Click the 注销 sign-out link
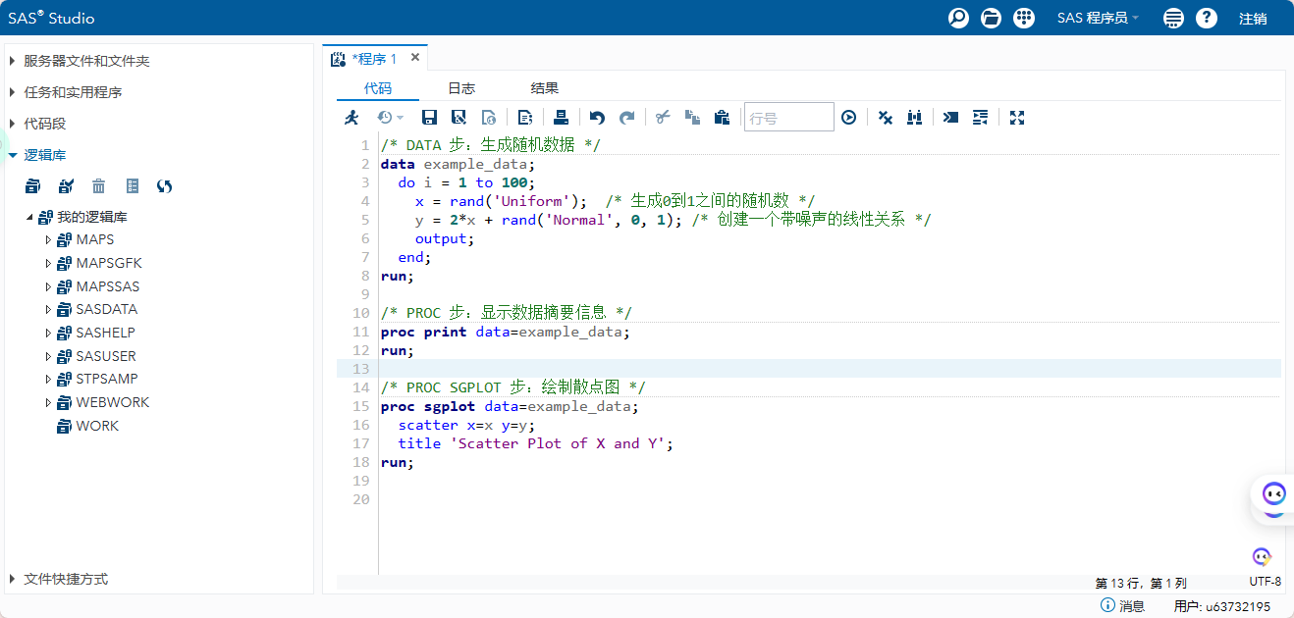 (x=1253, y=19)
